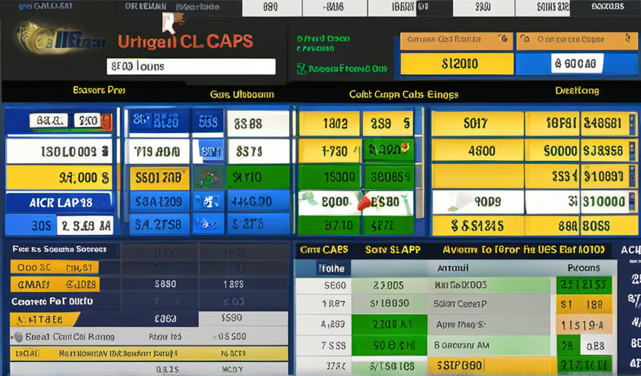Expand the 'Ifothe' column header
Viewport: 641px width, 376px height.
(x=331, y=268)
